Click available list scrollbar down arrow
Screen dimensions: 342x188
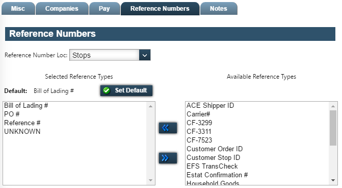[333, 180]
